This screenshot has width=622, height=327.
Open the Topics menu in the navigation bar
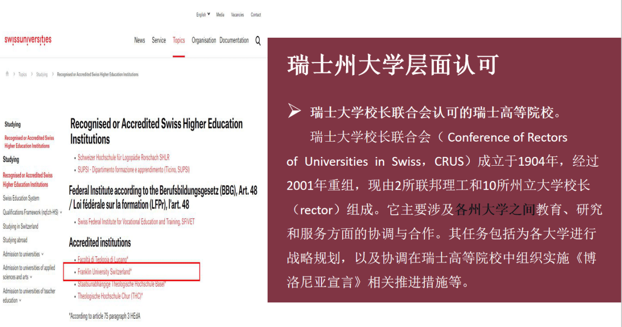179,41
